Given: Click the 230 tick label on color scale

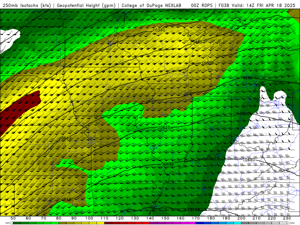Looking at the screenshot, I should click(x=287, y=218).
